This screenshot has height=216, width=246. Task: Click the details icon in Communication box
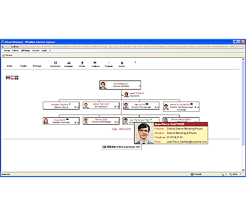point(115,107)
